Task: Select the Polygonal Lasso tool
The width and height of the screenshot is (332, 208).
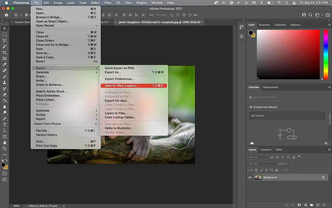Action: coord(4,41)
